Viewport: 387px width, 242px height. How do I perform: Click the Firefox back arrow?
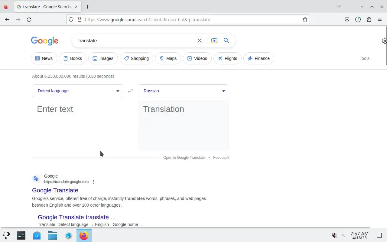7,19
